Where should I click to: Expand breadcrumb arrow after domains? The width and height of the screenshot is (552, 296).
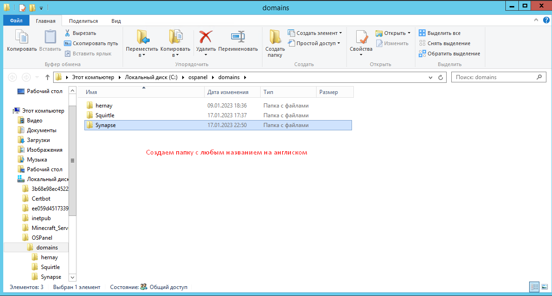tap(245, 77)
